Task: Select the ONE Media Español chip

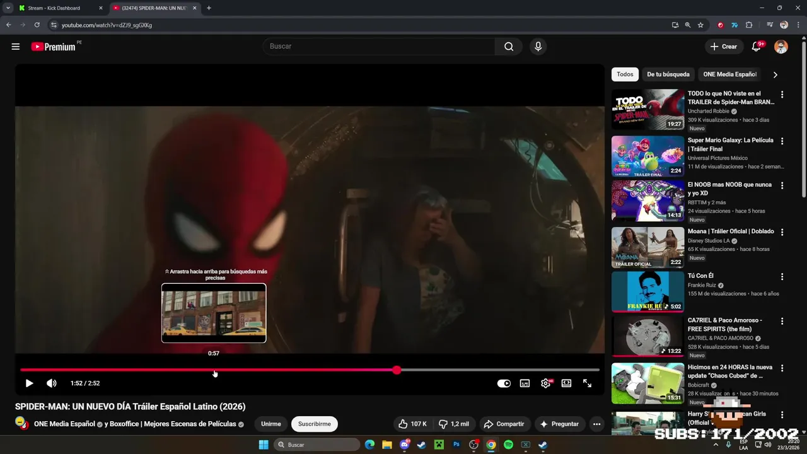Action: click(x=729, y=74)
